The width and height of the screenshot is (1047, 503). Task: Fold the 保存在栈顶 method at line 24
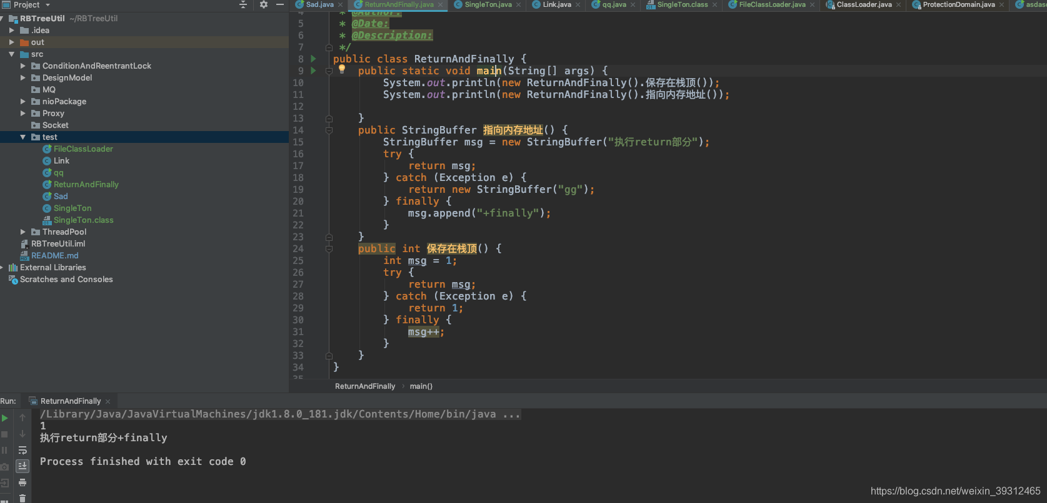tap(329, 249)
